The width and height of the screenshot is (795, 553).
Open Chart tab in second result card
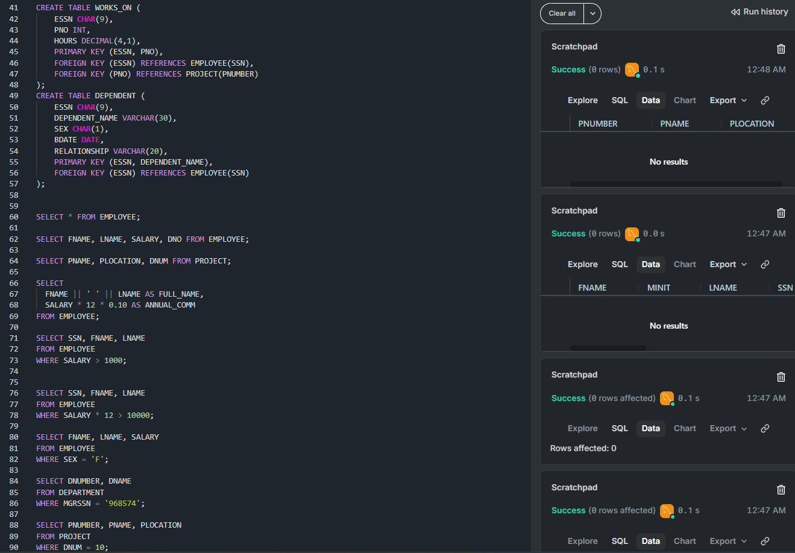[685, 265]
